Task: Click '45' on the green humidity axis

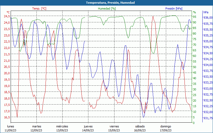Action: tap(195, 73)
